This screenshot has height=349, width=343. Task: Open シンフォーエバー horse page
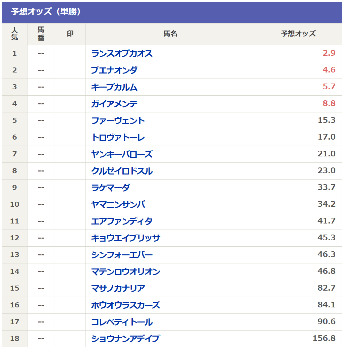(122, 255)
